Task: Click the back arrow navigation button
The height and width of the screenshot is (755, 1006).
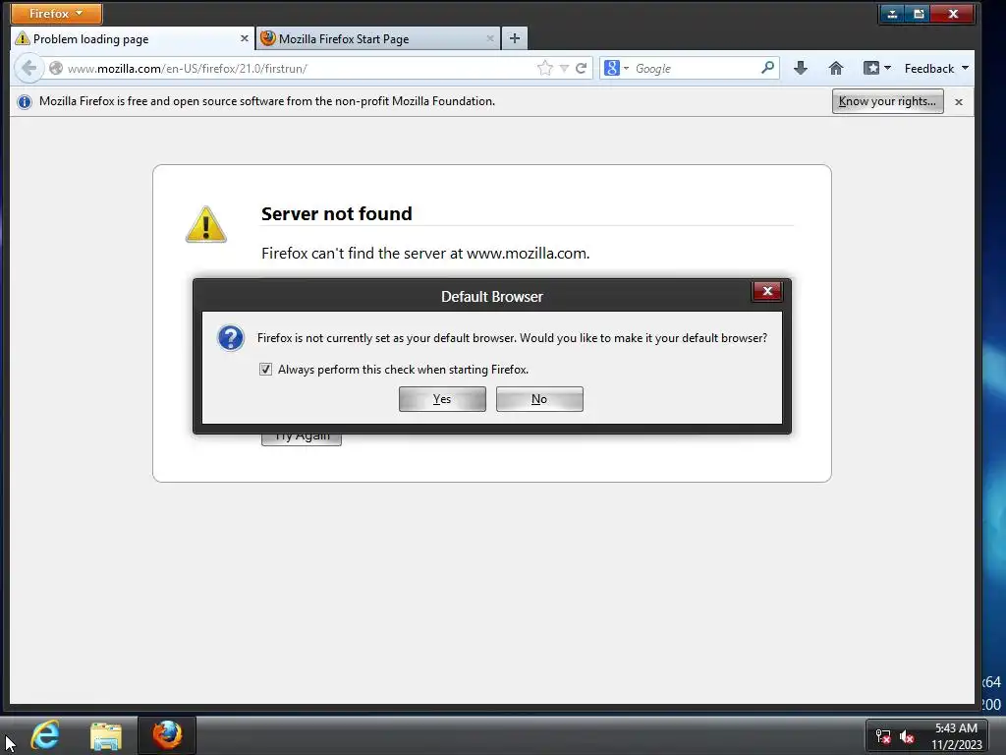Action: tap(28, 68)
